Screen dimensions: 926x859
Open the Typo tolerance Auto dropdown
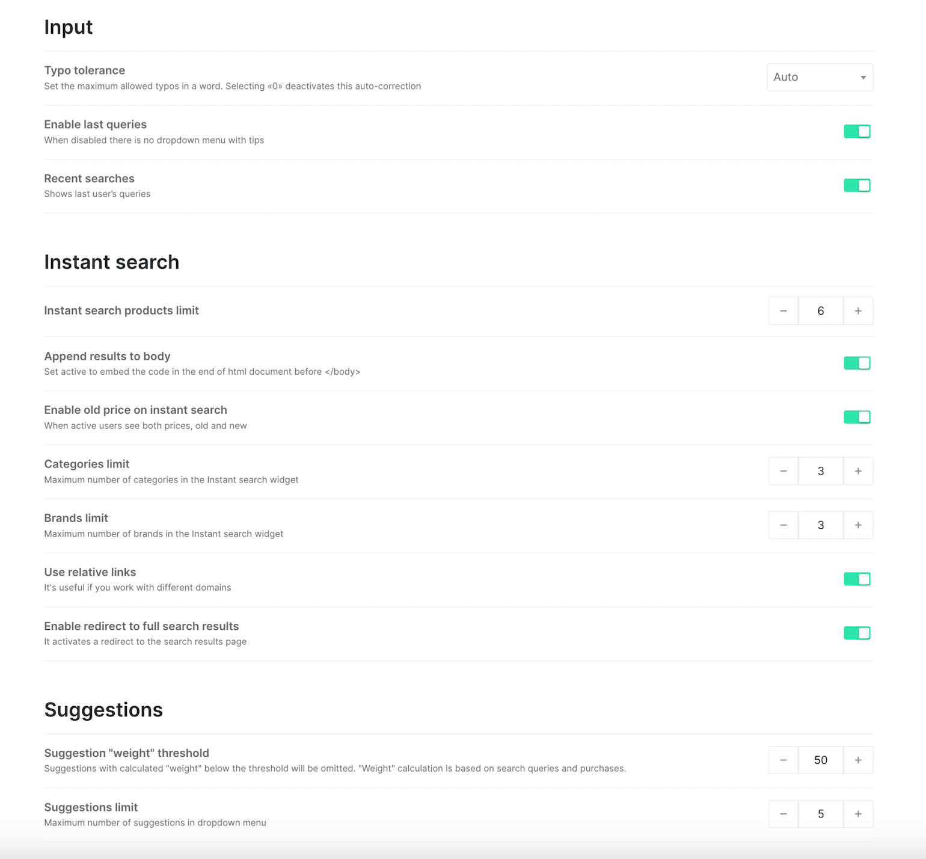820,77
